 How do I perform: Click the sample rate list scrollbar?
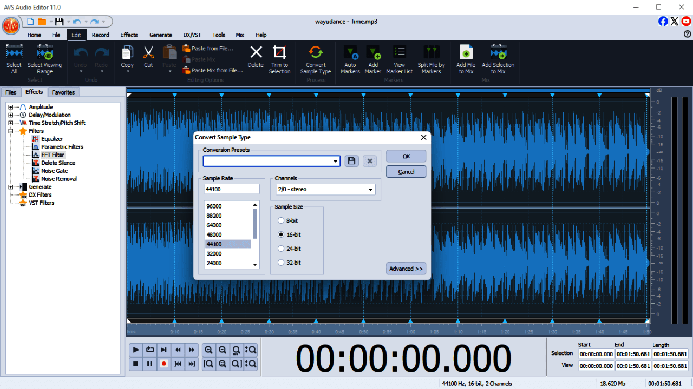click(256, 223)
